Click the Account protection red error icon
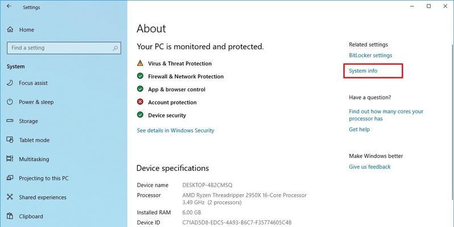 pyautogui.click(x=140, y=102)
